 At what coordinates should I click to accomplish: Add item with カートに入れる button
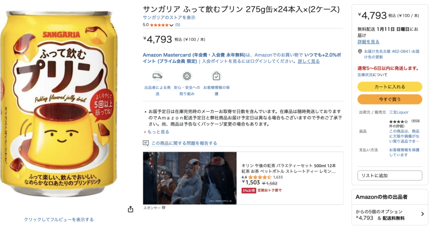pyautogui.click(x=390, y=87)
